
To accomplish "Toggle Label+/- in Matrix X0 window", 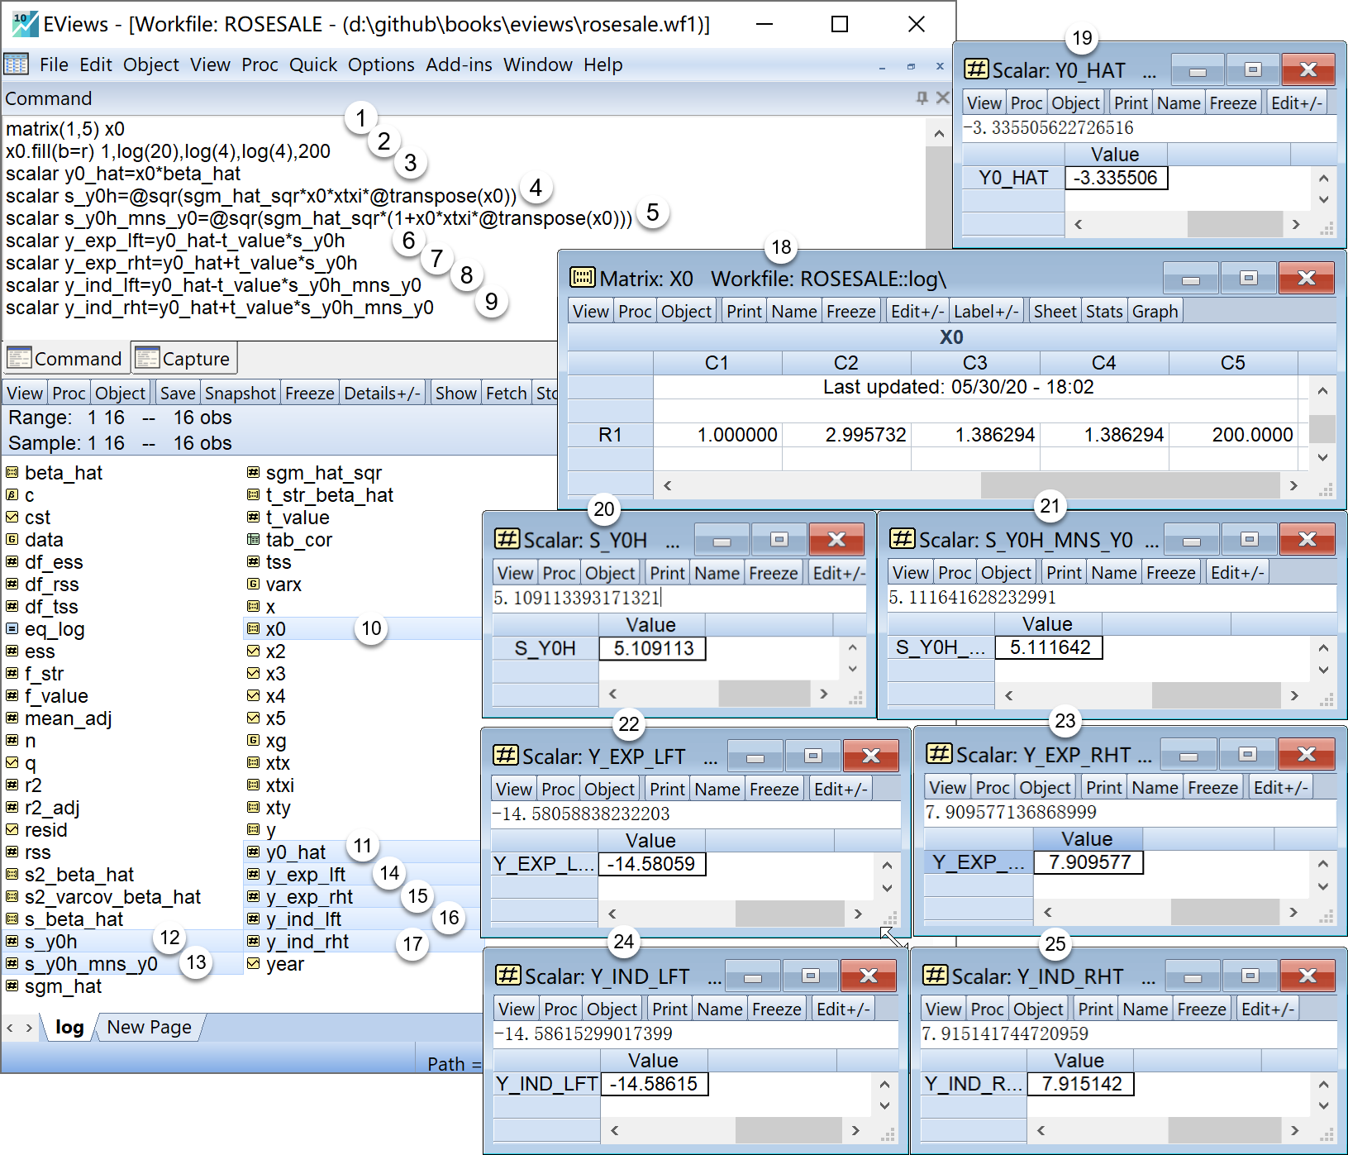I will pyautogui.click(x=985, y=312).
